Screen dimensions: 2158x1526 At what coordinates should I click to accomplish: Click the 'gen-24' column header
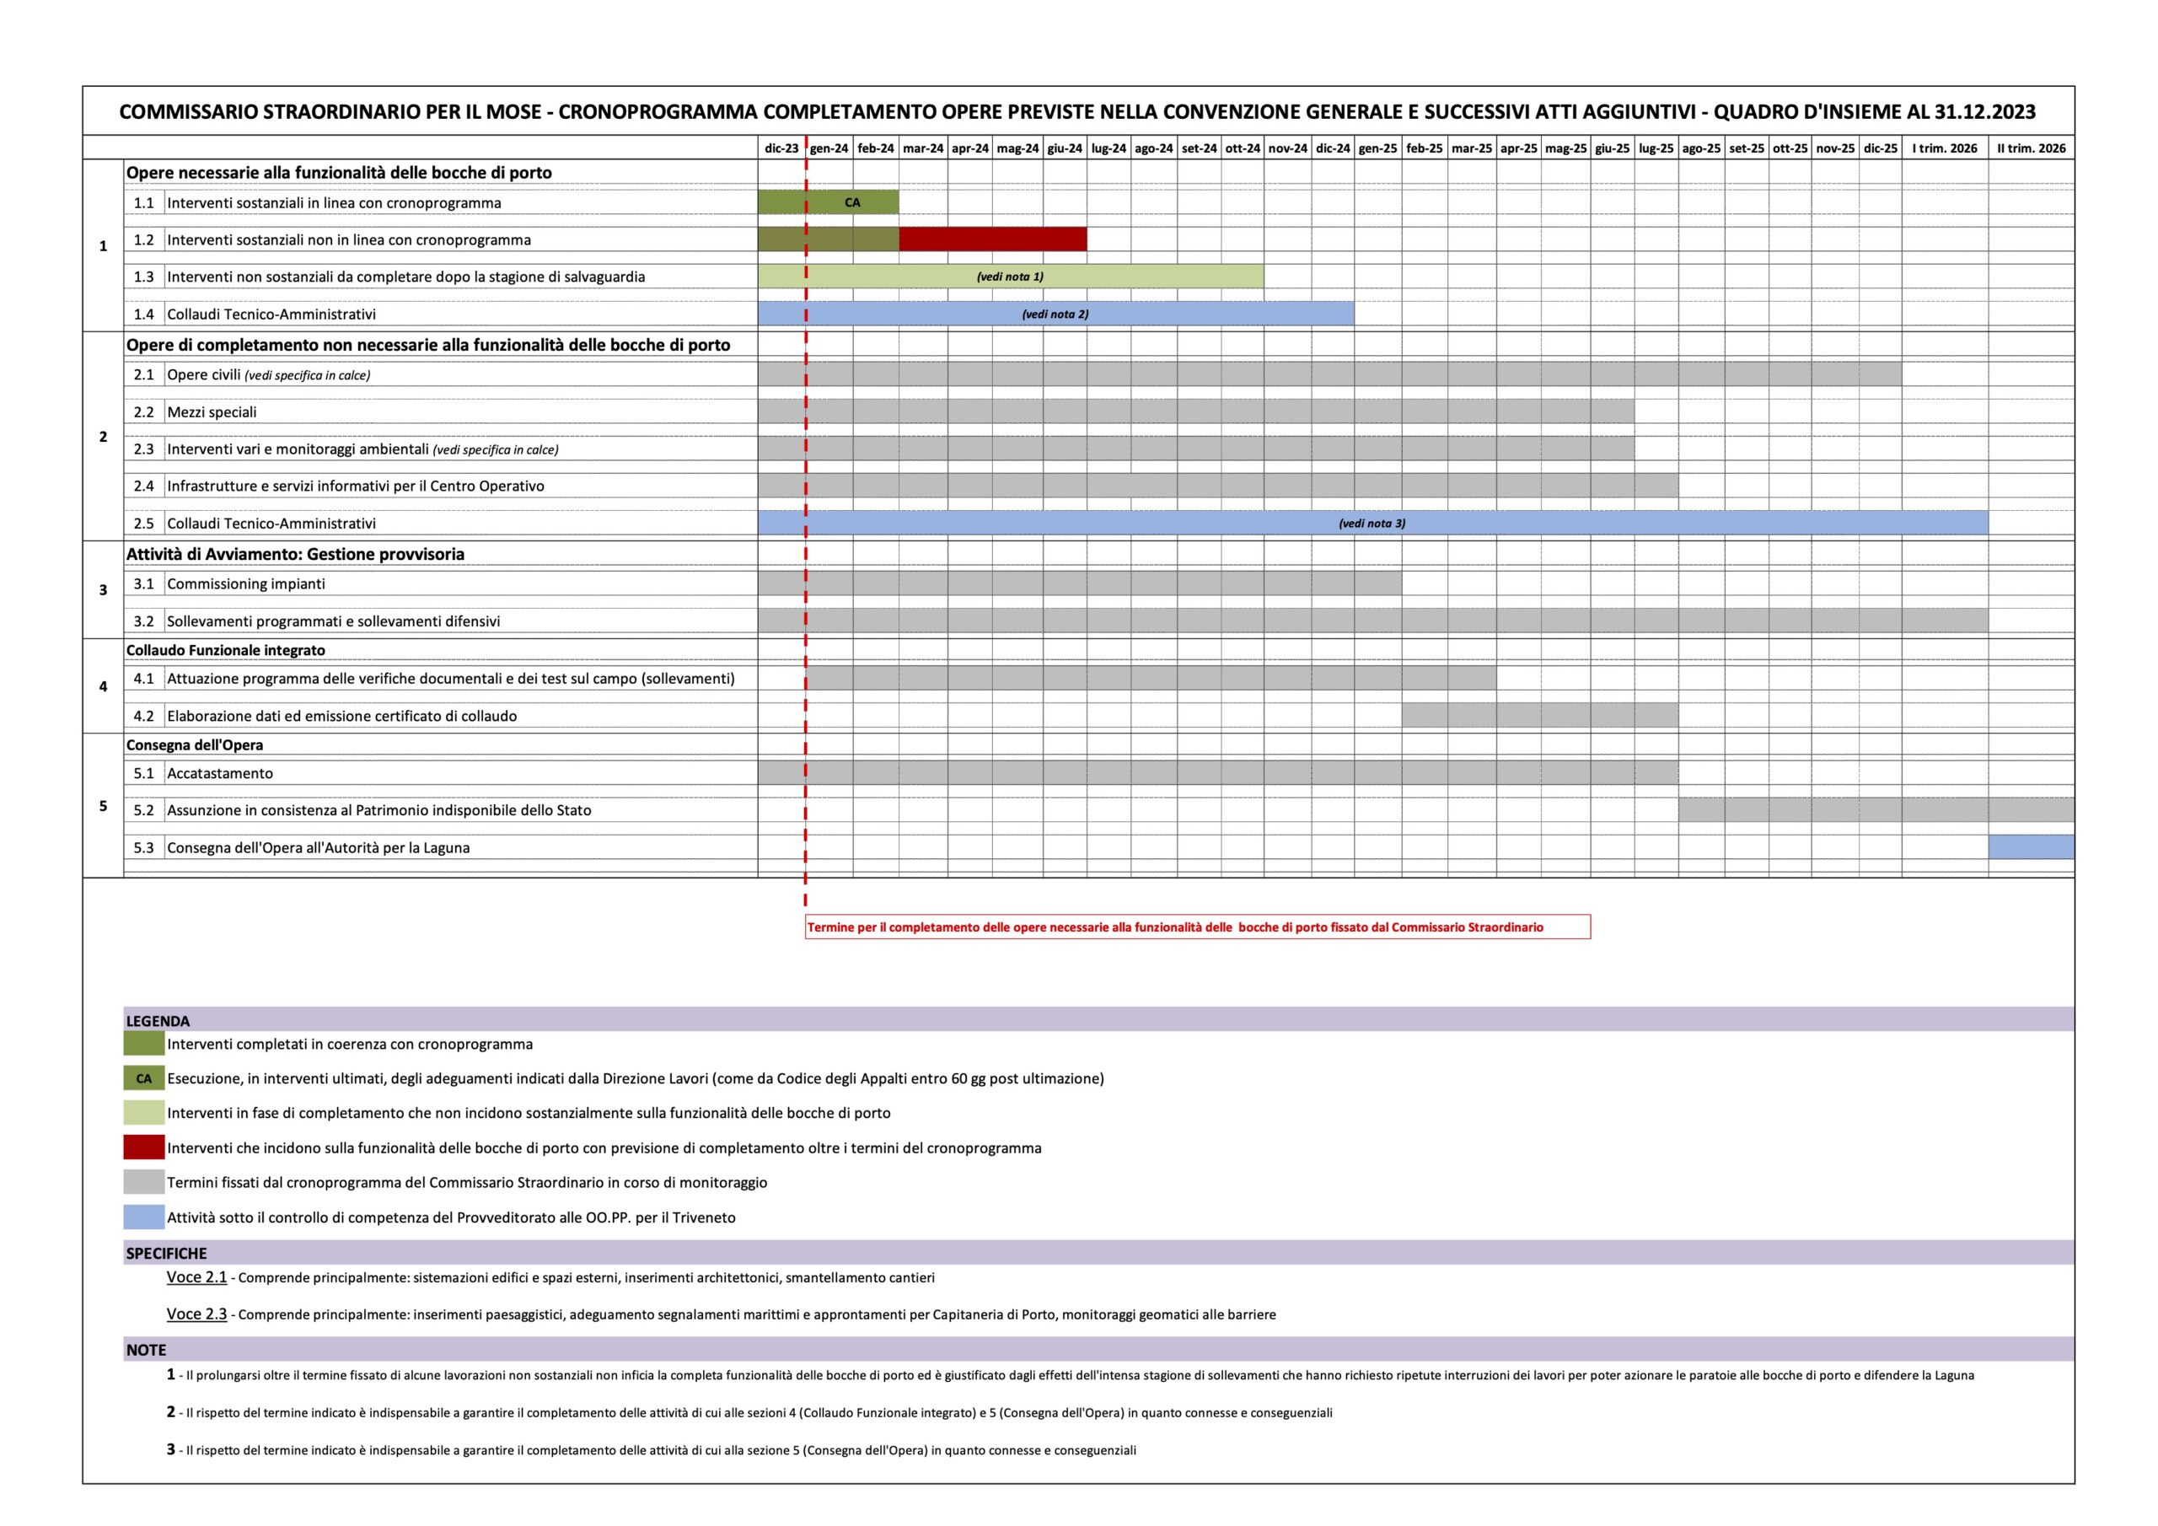coord(829,148)
